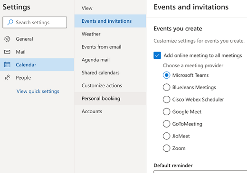Viewport: 247px width, 173px height.
Task: Click the People icon
Action: tap(7, 77)
